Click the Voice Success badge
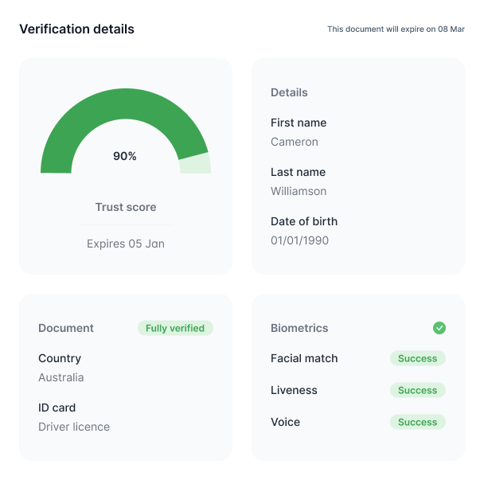This screenshot has width=484, height=480. tap(418, 422)
